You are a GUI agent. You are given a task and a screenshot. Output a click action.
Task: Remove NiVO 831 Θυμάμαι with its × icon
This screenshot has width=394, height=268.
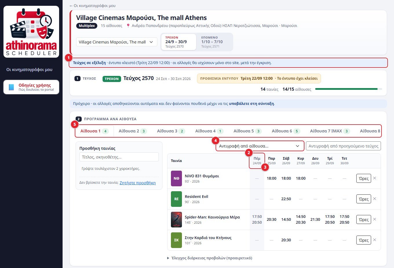[375, 178]
